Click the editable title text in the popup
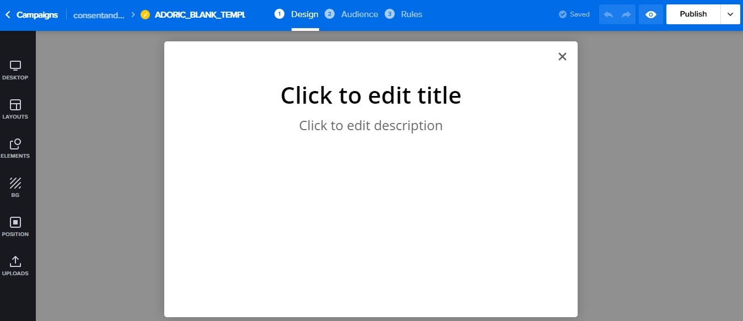 (x=370, y=95)
